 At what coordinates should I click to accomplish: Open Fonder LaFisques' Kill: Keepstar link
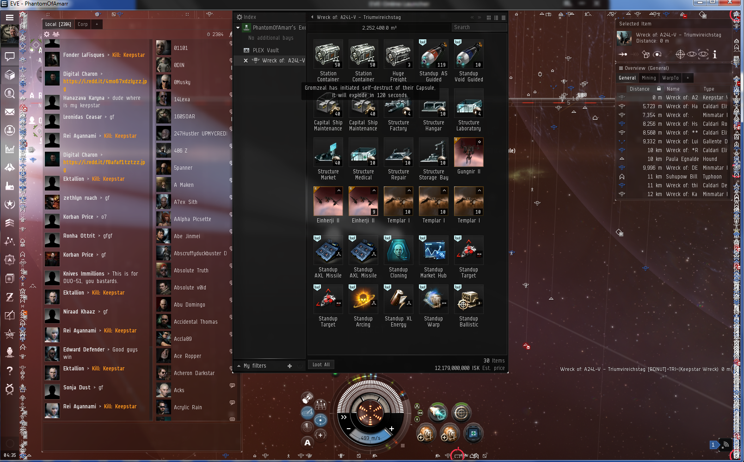coord(129,55)
